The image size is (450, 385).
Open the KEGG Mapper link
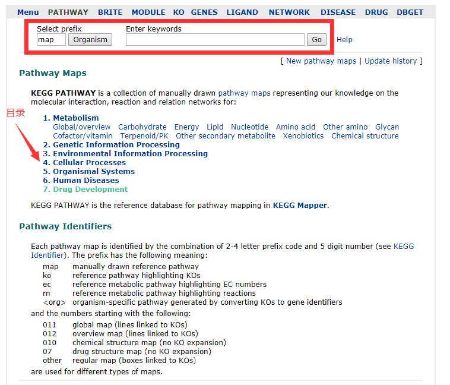300,205
